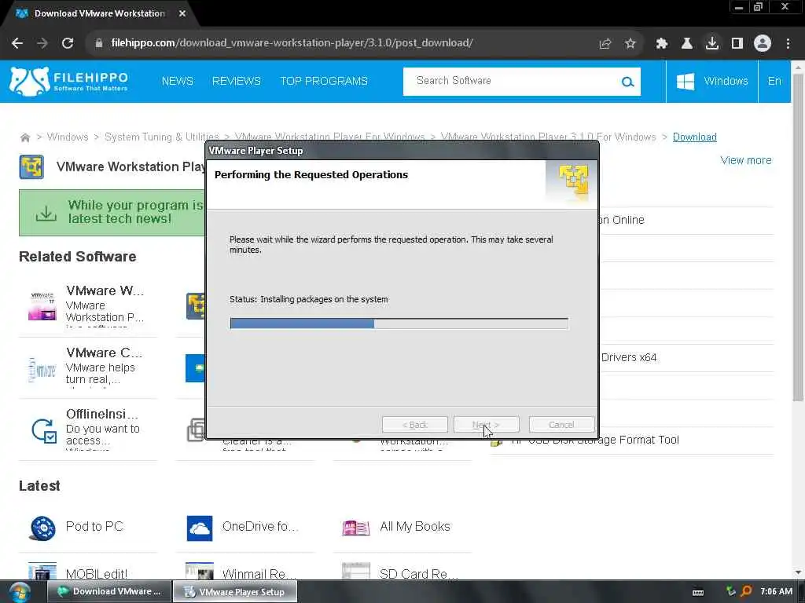This screenshot has height=603, width=805.
Task: Click the Windows Start orb
Action: 20,592
